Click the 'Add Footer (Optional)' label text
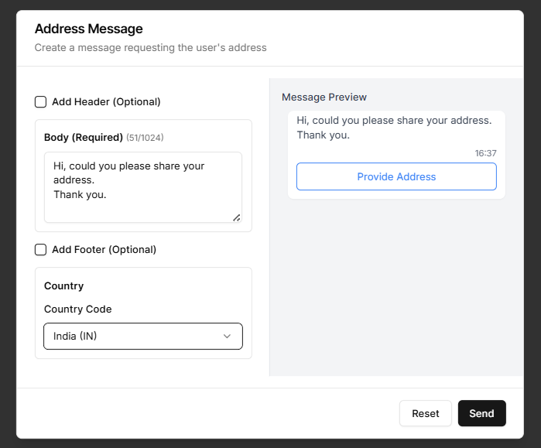The image size is (541, 448). pos(104,250)
